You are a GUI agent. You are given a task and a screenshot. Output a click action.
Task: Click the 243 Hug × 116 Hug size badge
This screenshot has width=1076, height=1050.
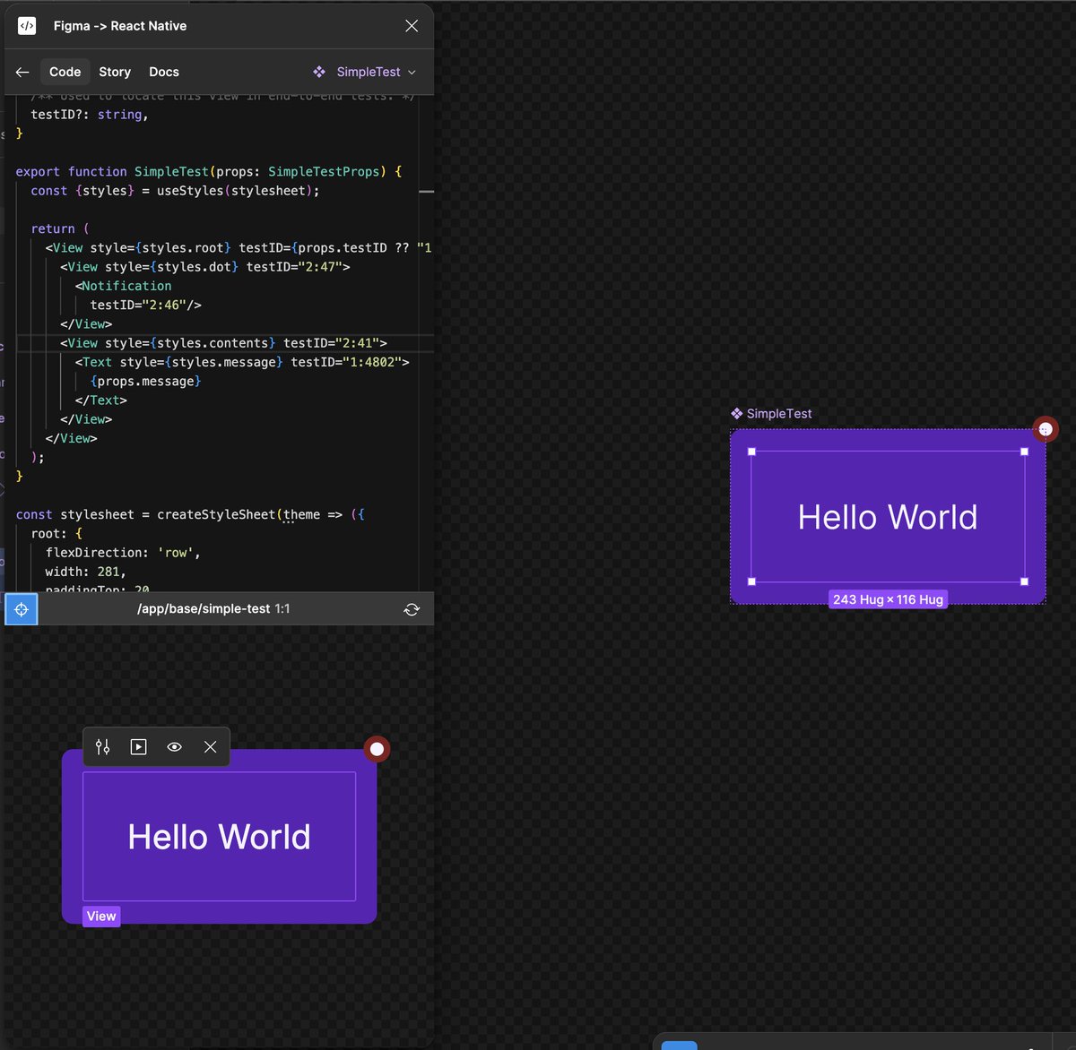[x=888, y=599]
